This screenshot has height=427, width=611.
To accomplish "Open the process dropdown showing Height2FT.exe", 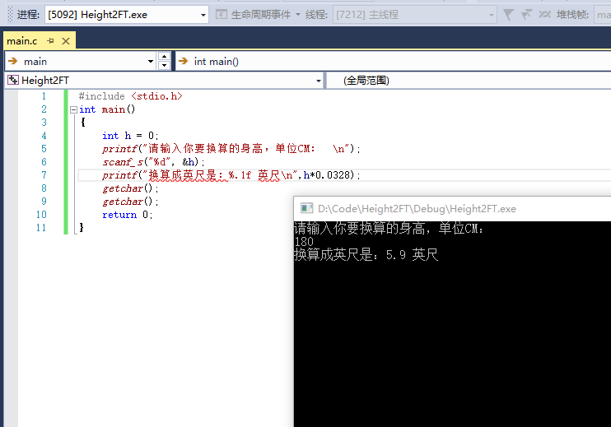I will pos(126,15).
